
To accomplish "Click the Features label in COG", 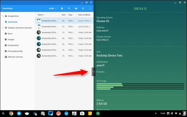I will [100, 72].
